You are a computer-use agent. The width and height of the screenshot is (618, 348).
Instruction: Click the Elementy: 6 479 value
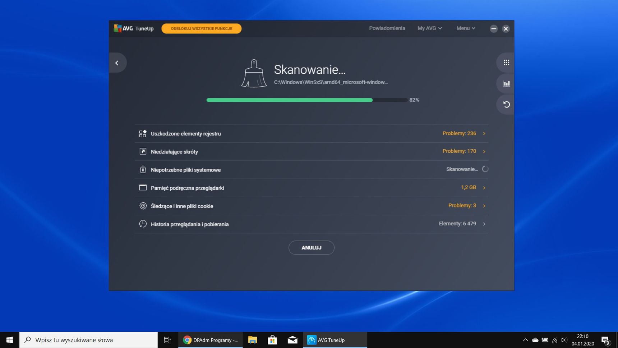pyautogui.click(x=457, y=224)
